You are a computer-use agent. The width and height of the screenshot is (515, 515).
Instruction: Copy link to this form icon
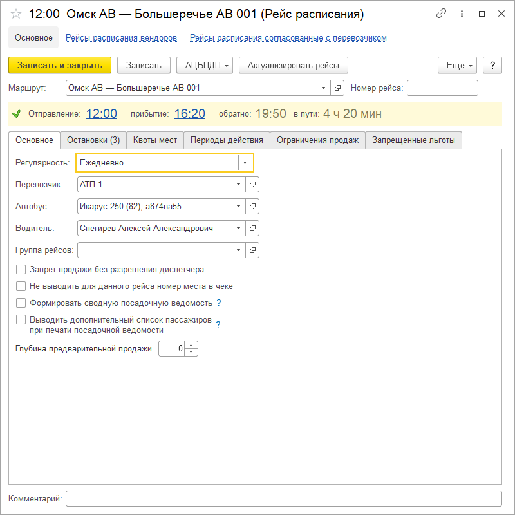(x=441, y=14)
